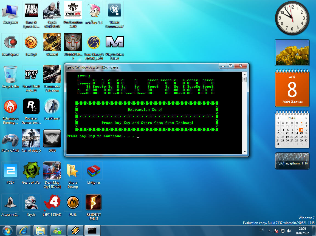Select the bh4jp.rar archive
The height and width of the screenshot is (236, 316).
94,173
